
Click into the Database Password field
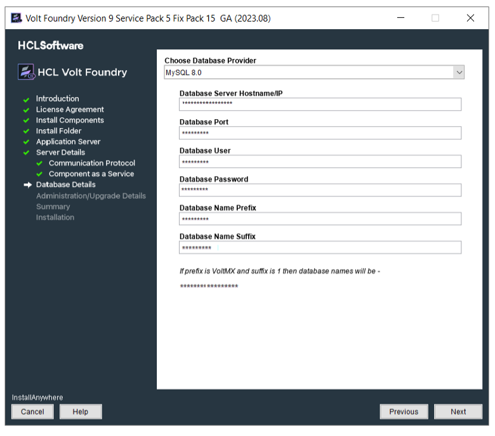pos(320,190)
